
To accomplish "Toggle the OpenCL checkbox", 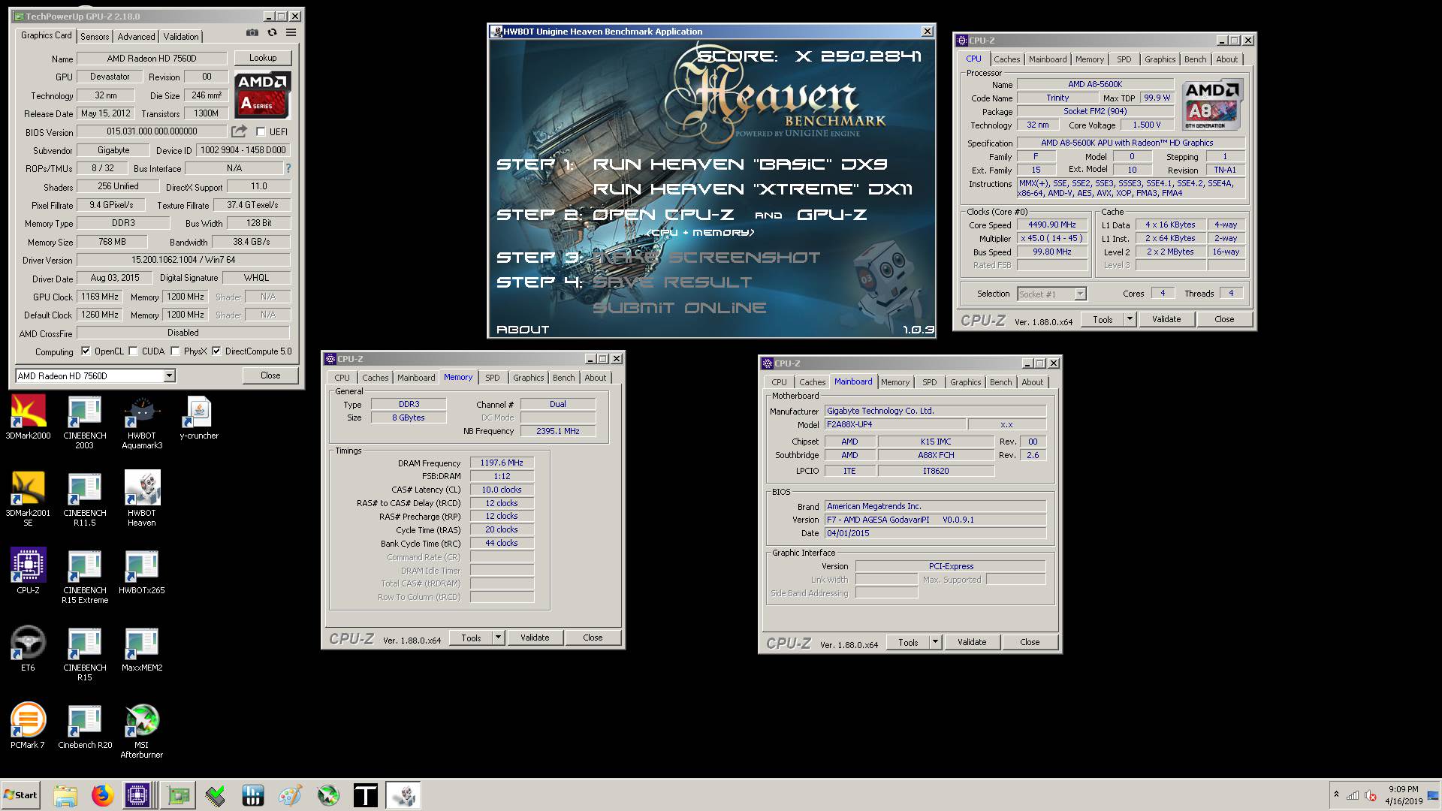I will click(x=86, y=351).
